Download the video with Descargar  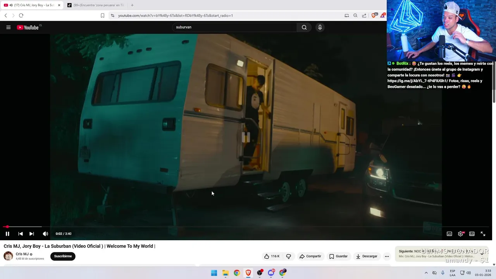point(367,256)
